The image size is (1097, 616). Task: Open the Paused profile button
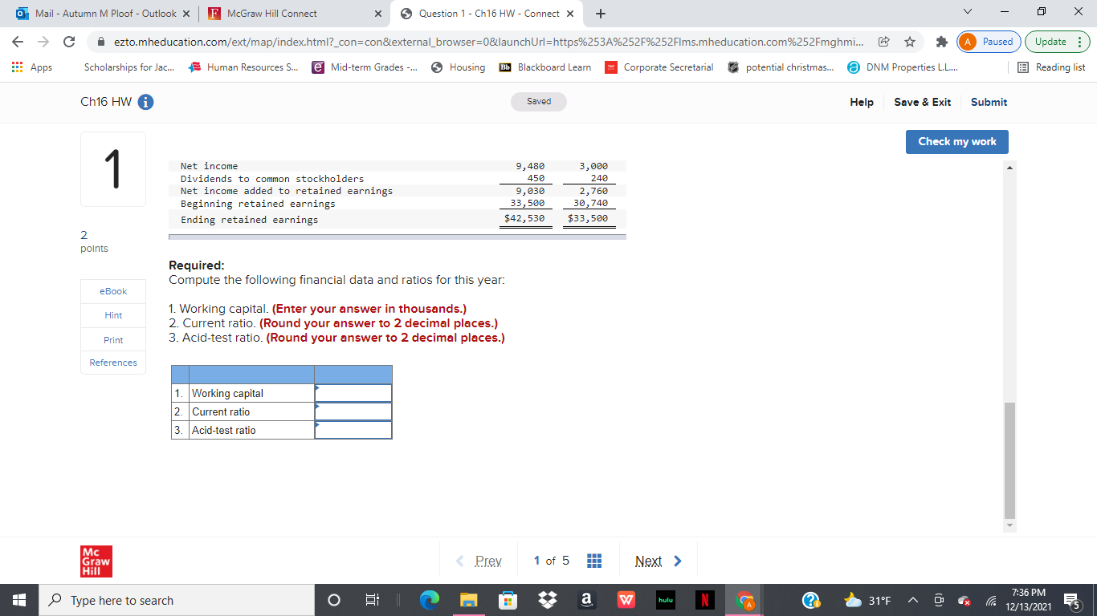click(990, 42)
